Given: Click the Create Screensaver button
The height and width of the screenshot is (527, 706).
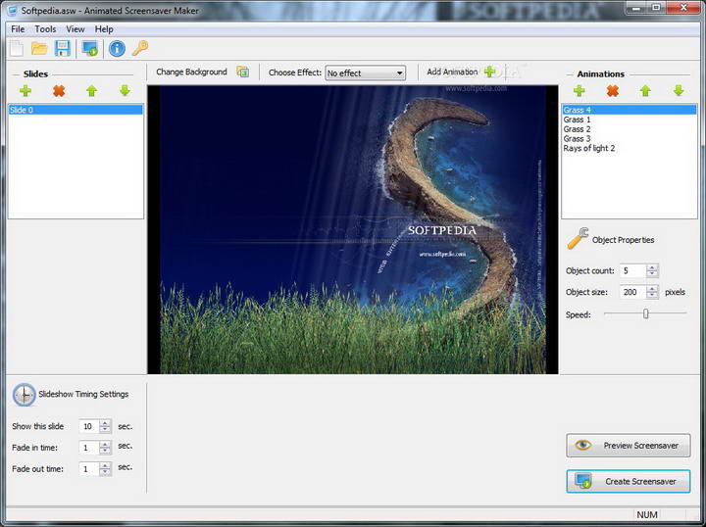Looking at the screenshot, I should (x=629, y=482).
